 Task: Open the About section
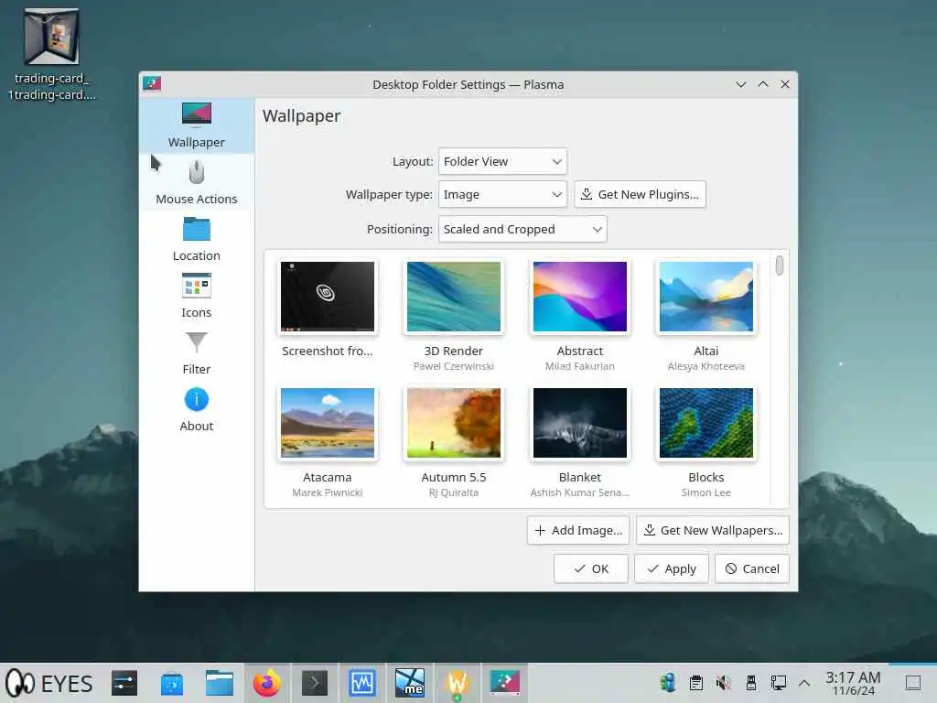click(x=196, y=409)
